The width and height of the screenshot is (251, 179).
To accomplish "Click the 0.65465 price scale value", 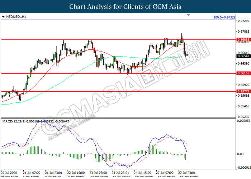I will pos(243,106).
